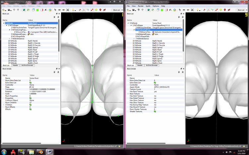Expand-all double chevron in left Block List
249x155 pixels.
click(x=54, y=17)
